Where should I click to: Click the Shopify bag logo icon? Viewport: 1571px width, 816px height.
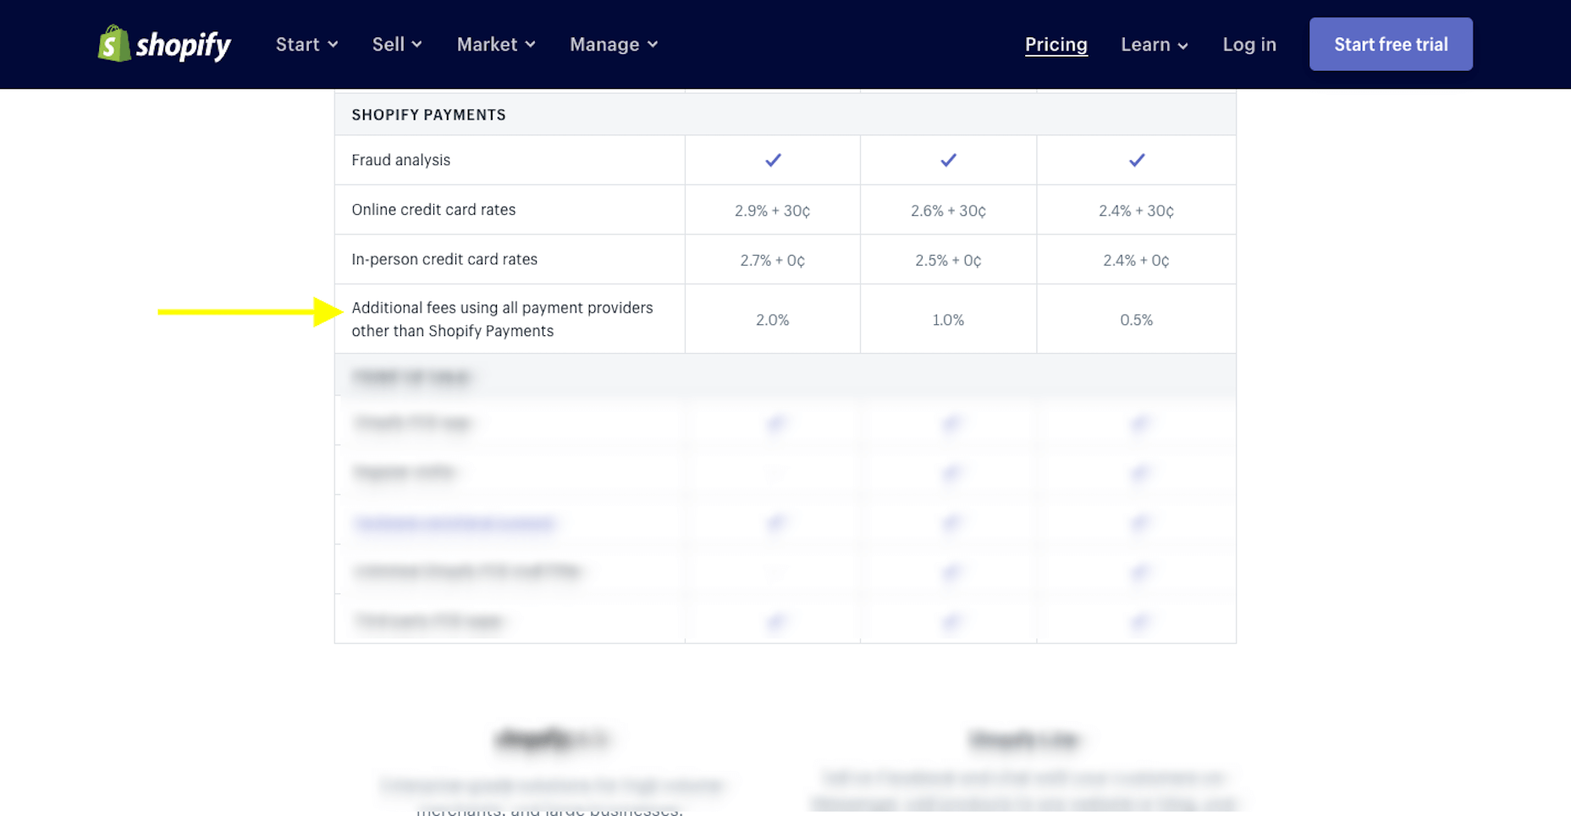coord(114,43)
